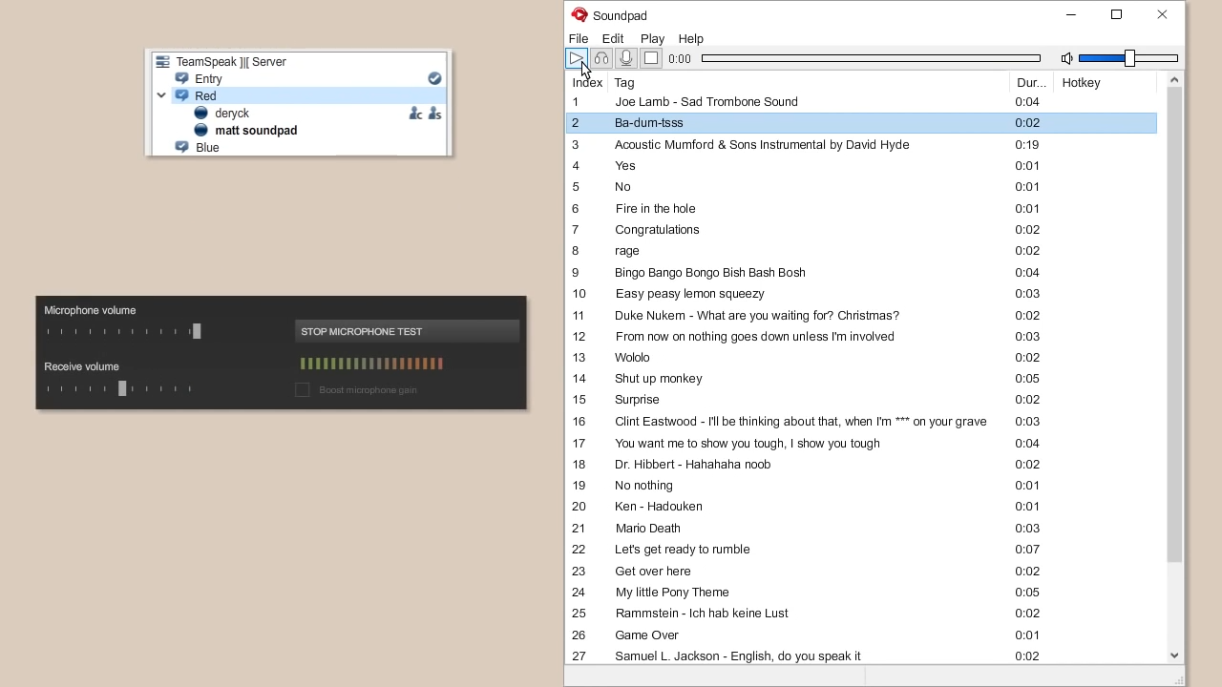The height and width of the screenshot is (687, 1222).
Task: Select the Game Over sound
Action: [861, 635]
